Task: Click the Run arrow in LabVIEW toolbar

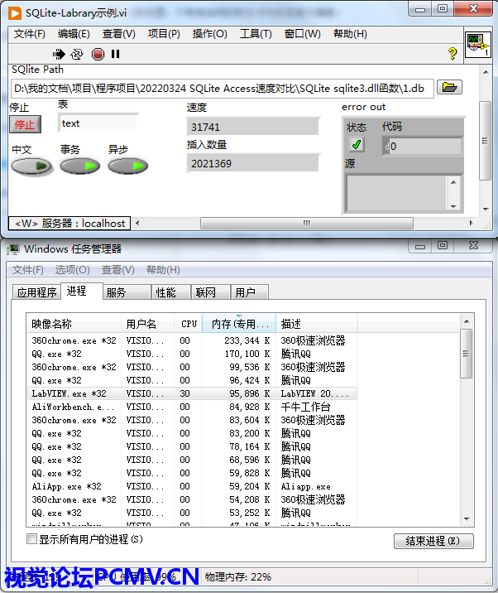Action: [60, 54]
